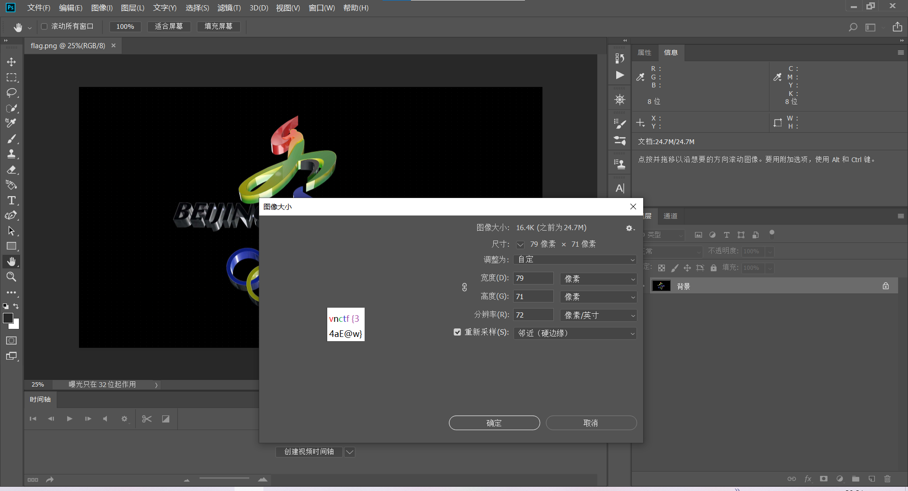Select the Move tool
Image resolution: width=908 pixels, height=491 pixels.
click(x=11, y=62)
